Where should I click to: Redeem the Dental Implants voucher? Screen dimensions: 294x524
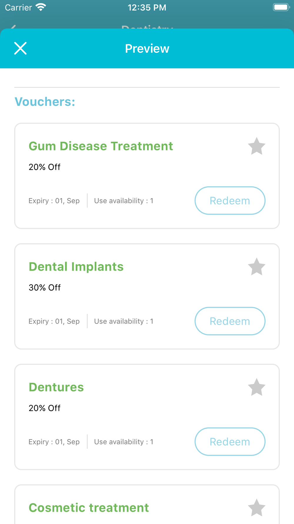[x=230, y=321]
